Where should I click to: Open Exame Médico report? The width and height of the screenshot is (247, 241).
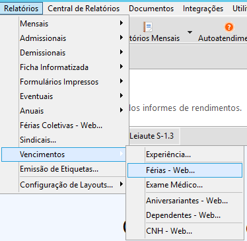[x=185, y=185]
